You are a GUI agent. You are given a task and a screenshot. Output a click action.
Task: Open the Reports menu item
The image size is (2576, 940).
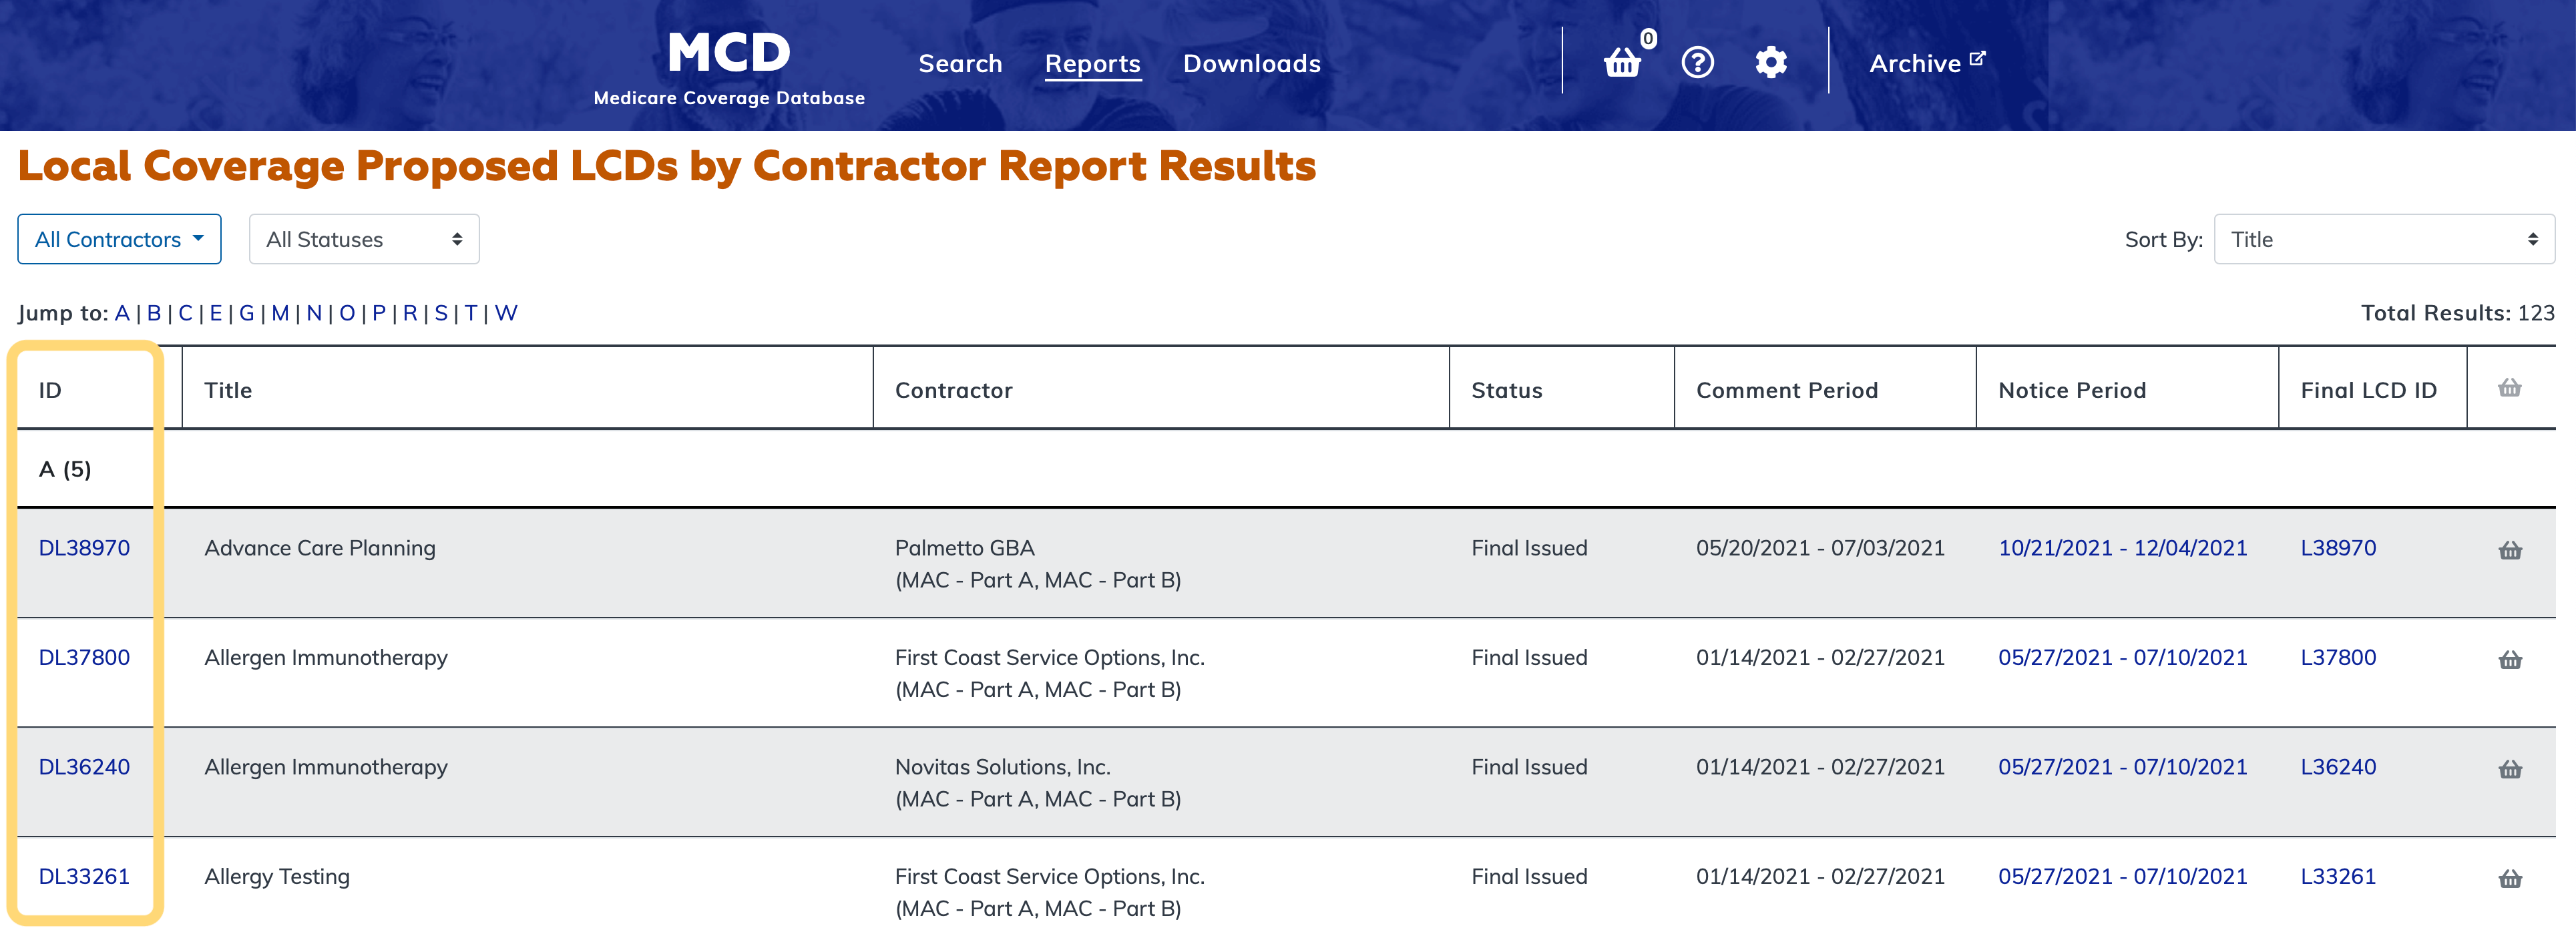(1092, 64)
